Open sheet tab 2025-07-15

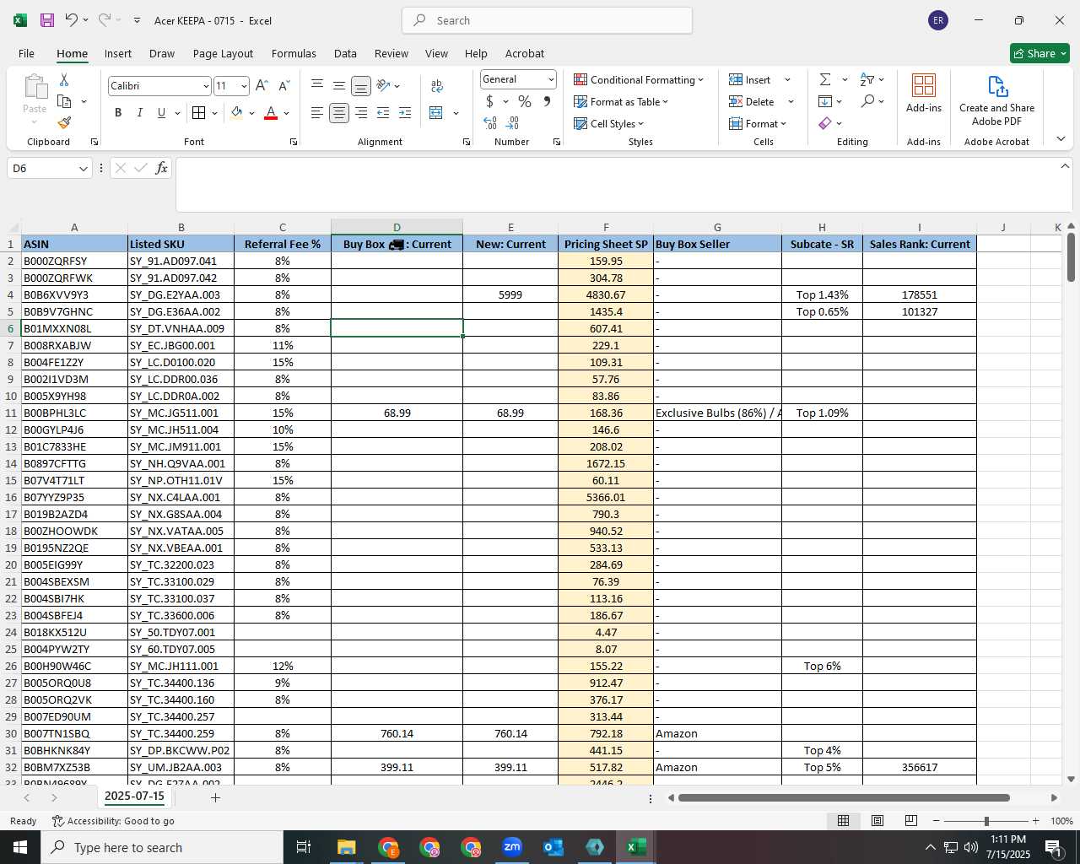[134, 796]
